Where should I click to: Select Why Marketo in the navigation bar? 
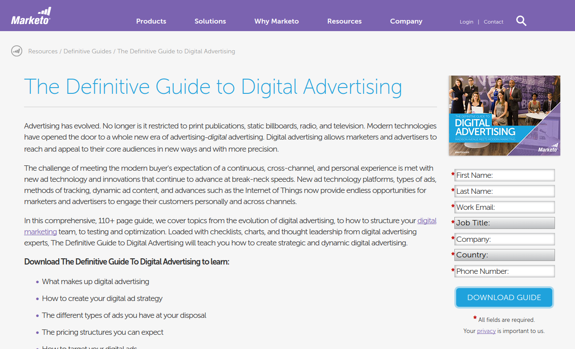point(276,21)
